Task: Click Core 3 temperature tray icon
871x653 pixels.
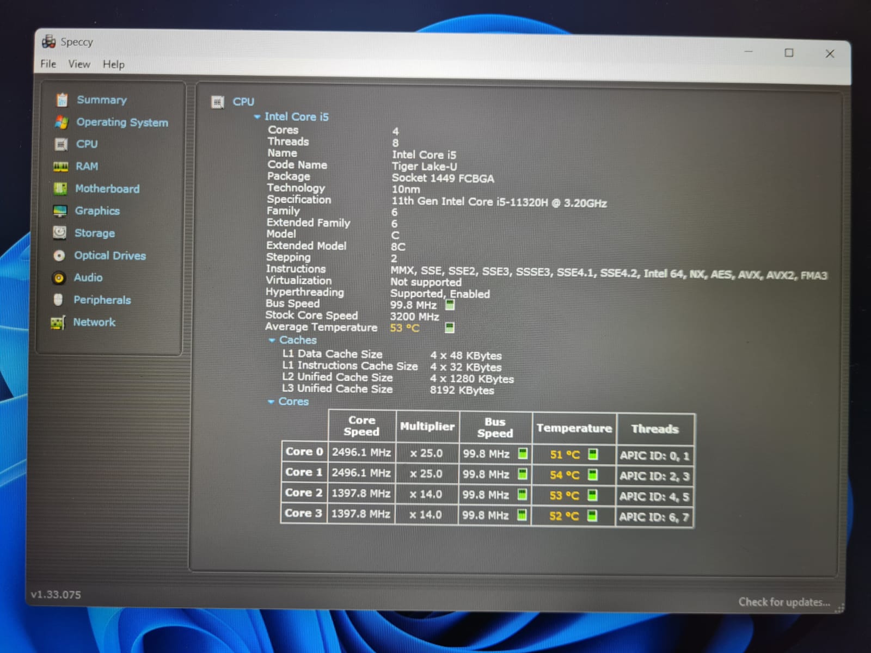Action: 592,515
